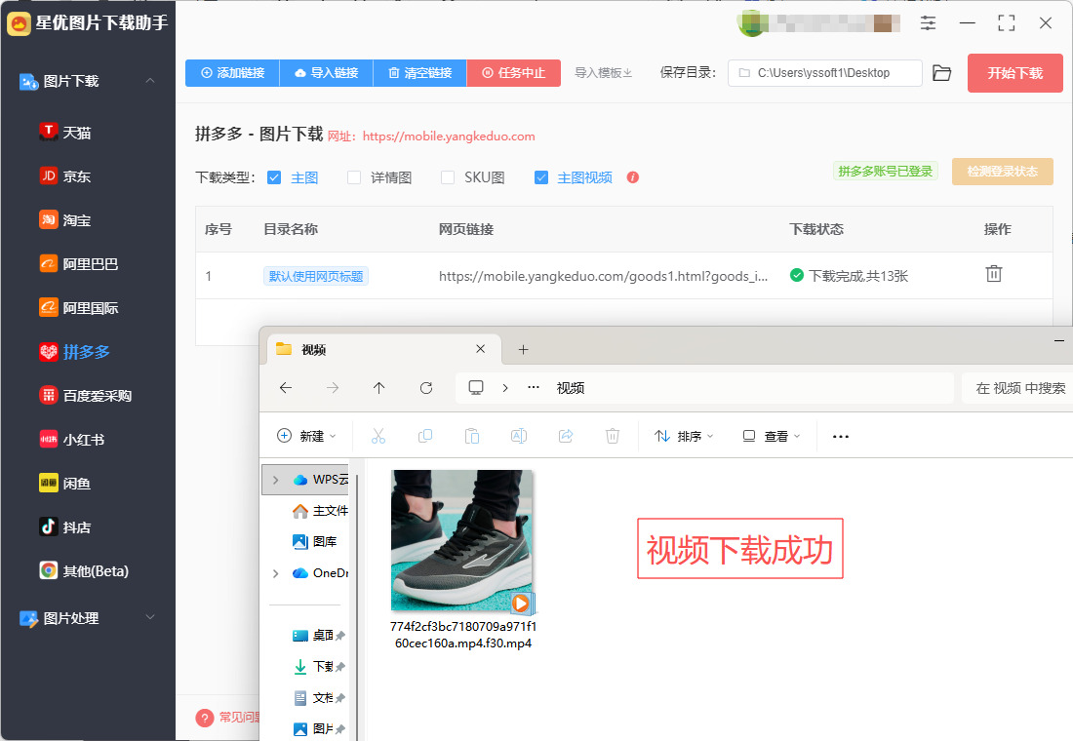The width and height of the screenshot is (1073, 741).
Task: Click the 下载完成,共13张 status text
Action: click(x=858, y=276)
